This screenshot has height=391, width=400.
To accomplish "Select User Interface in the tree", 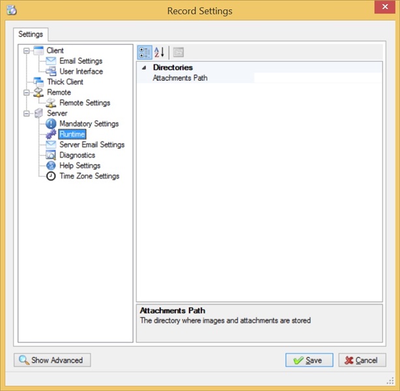I will click(x=81, y=71).
